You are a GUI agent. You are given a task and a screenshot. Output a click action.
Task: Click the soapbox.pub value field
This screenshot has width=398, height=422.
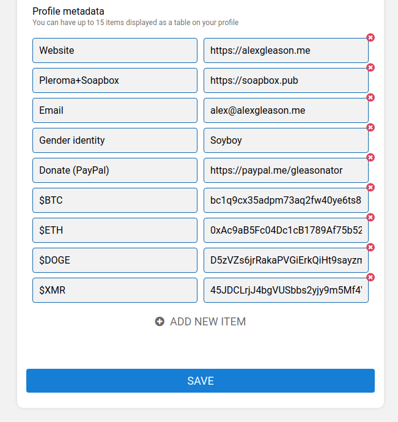coord(286,81)
